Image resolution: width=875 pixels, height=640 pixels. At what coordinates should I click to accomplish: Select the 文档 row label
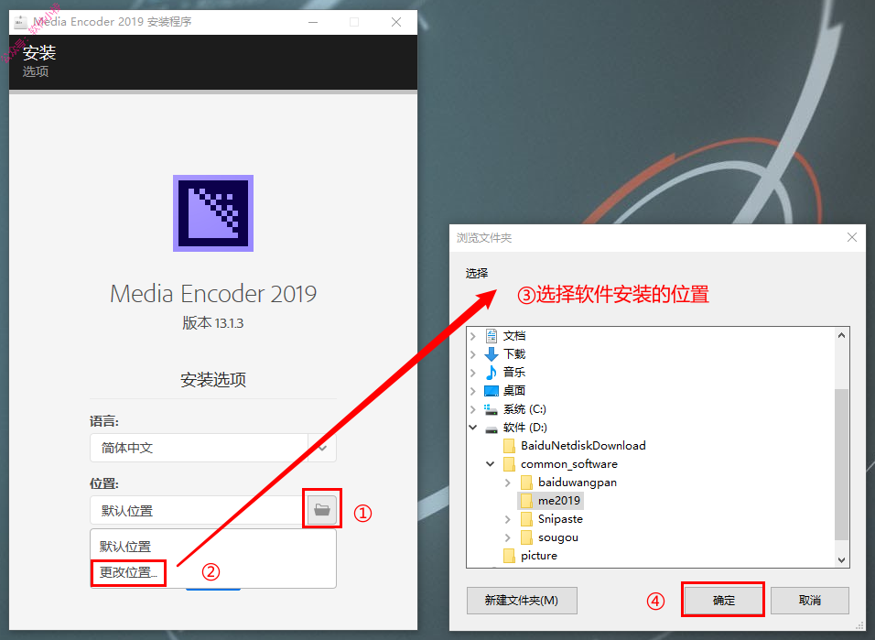coord(514,336)
